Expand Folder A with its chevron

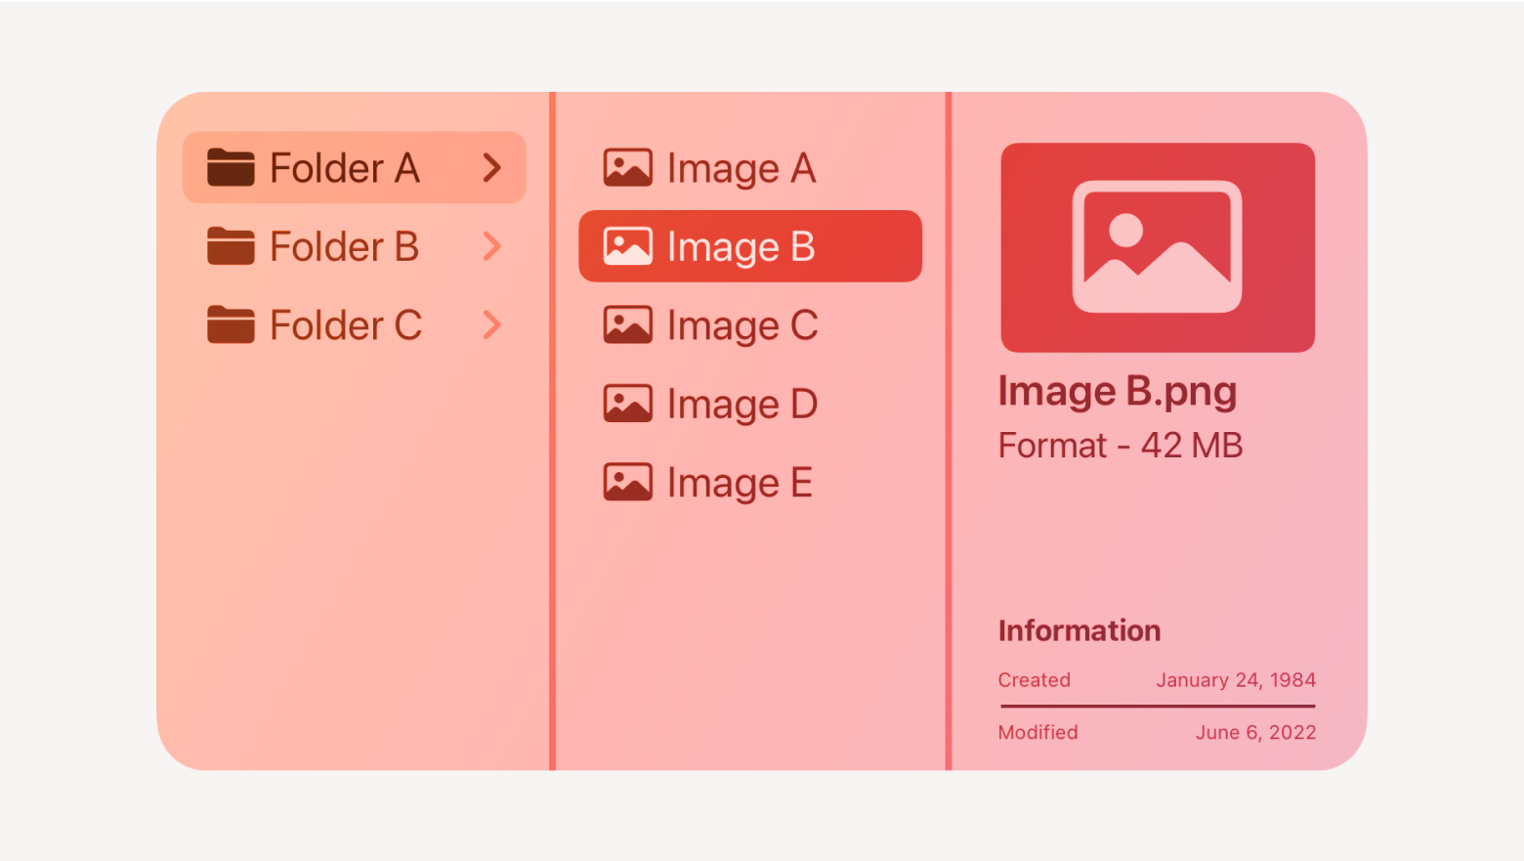(x=492, y=168)
